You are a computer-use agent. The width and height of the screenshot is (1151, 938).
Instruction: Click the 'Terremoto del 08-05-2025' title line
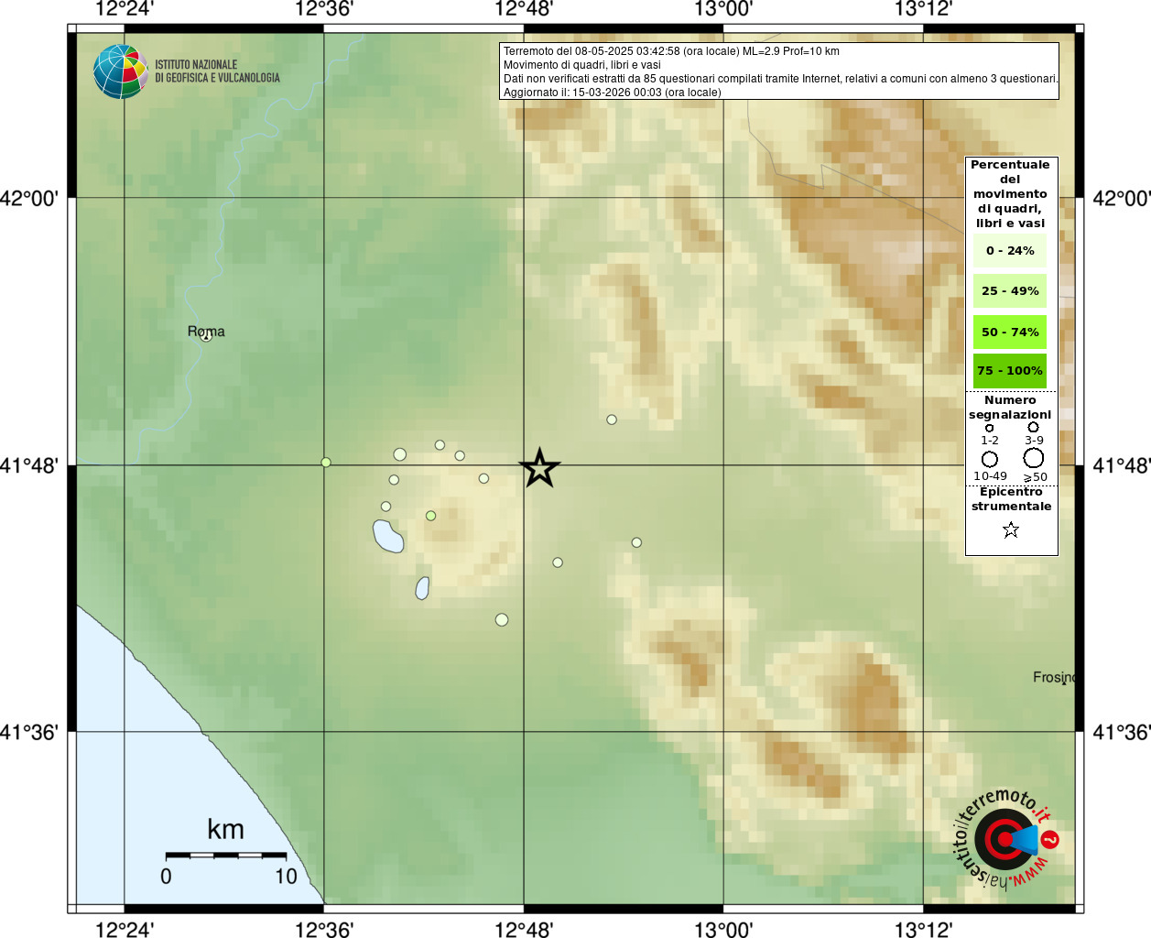(671, 51)
